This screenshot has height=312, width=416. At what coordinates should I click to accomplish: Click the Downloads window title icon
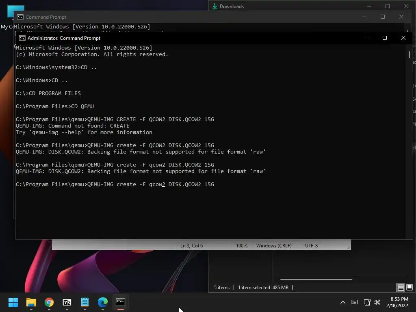(215, 6)
